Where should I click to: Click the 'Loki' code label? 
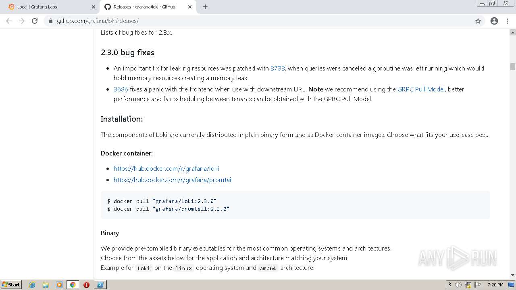pos(144,268)
